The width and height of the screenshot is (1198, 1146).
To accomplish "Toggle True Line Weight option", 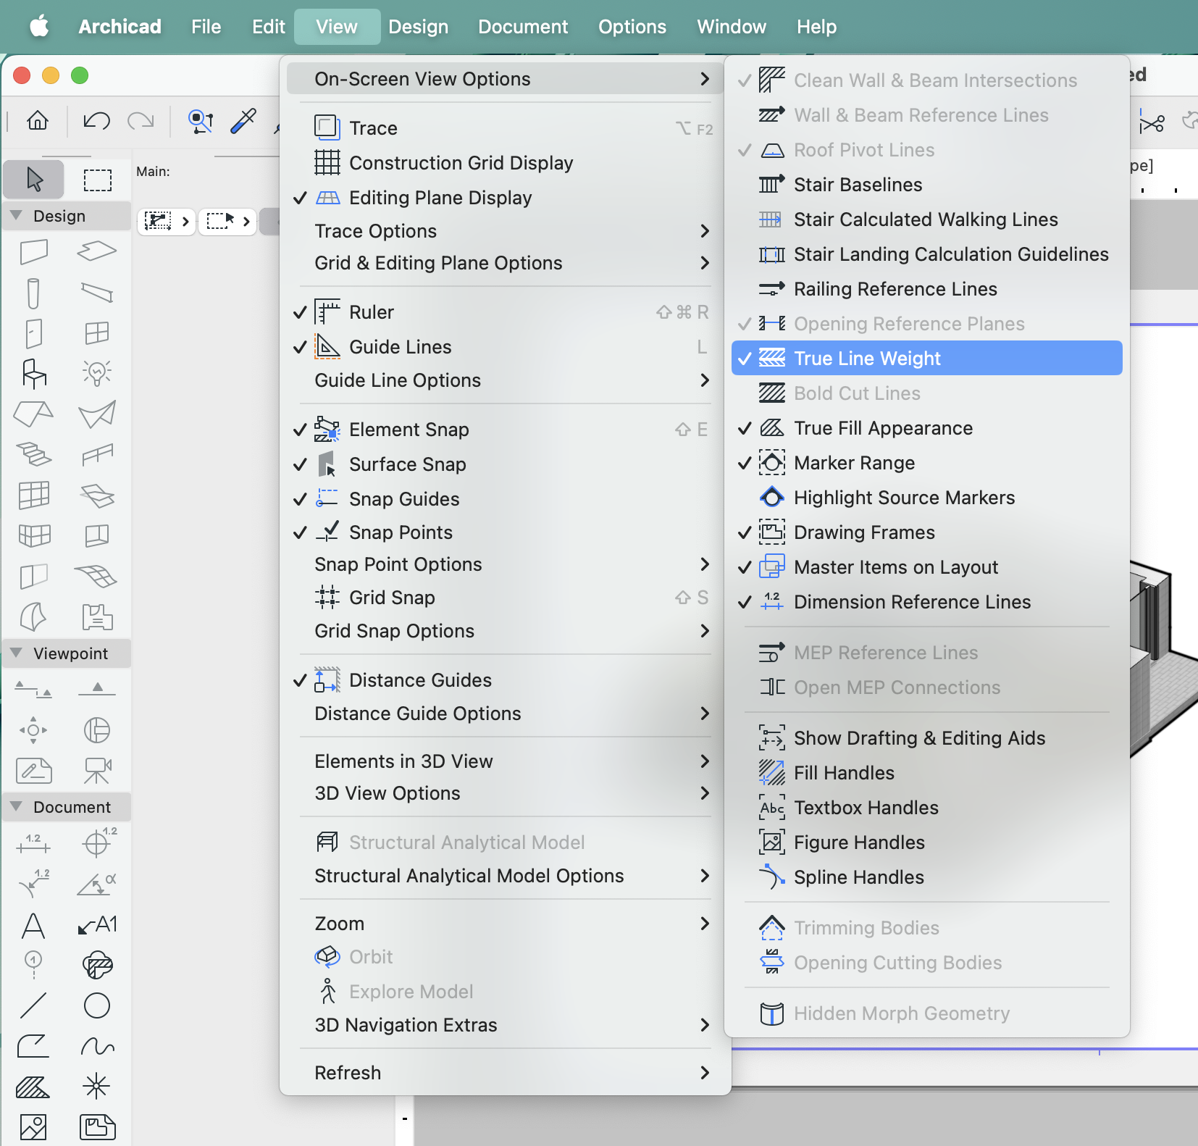I will [x=927, y=358].
